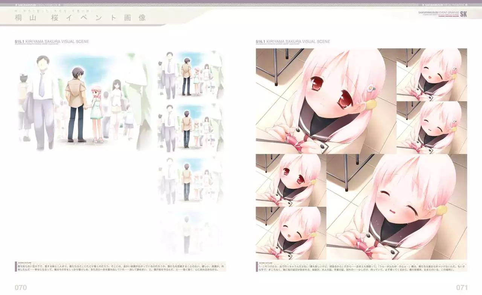Open the small S16.1 image with open red eyes
The height and width of the screenshot is (295, 482).
pyautogui.click(x=291, y=180)
